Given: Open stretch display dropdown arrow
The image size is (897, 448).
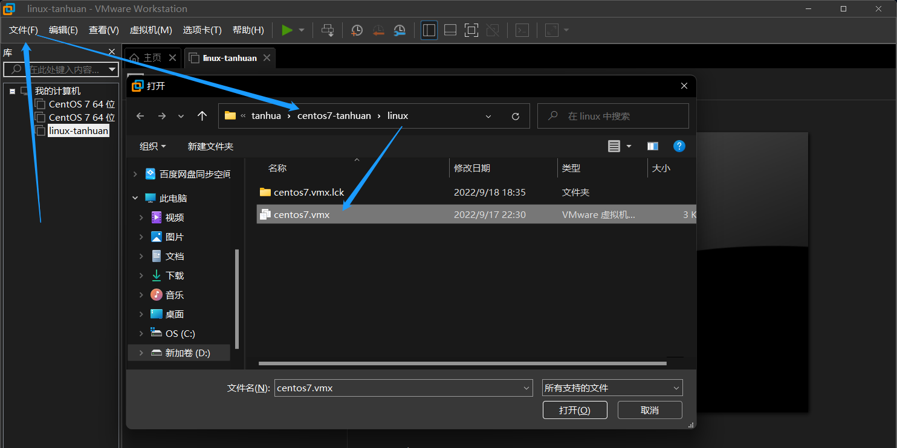Looking at the screenshot, I should coord(566,30).
